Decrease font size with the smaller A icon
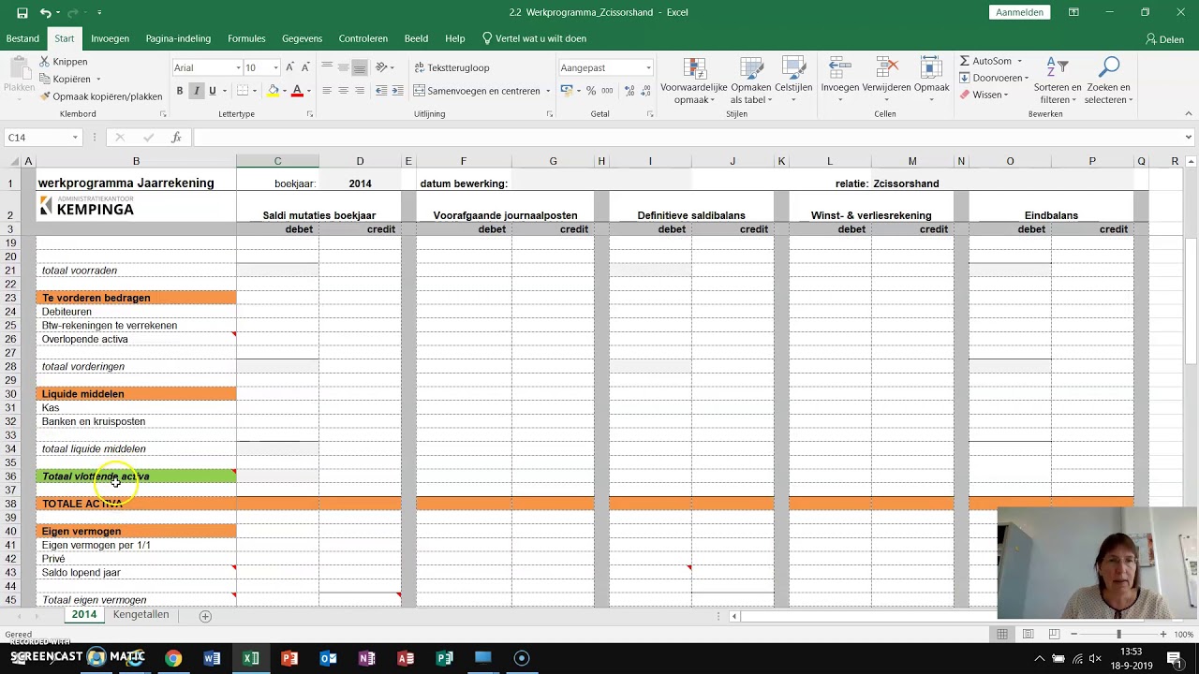 [305, 67]
